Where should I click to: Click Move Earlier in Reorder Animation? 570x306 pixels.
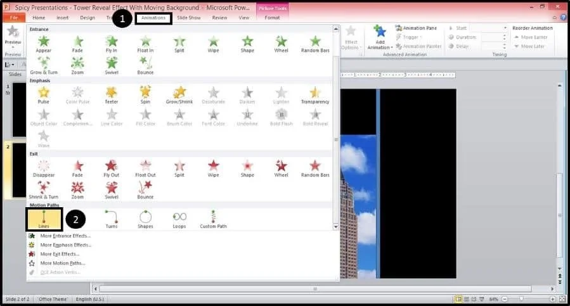pos(531,37)
